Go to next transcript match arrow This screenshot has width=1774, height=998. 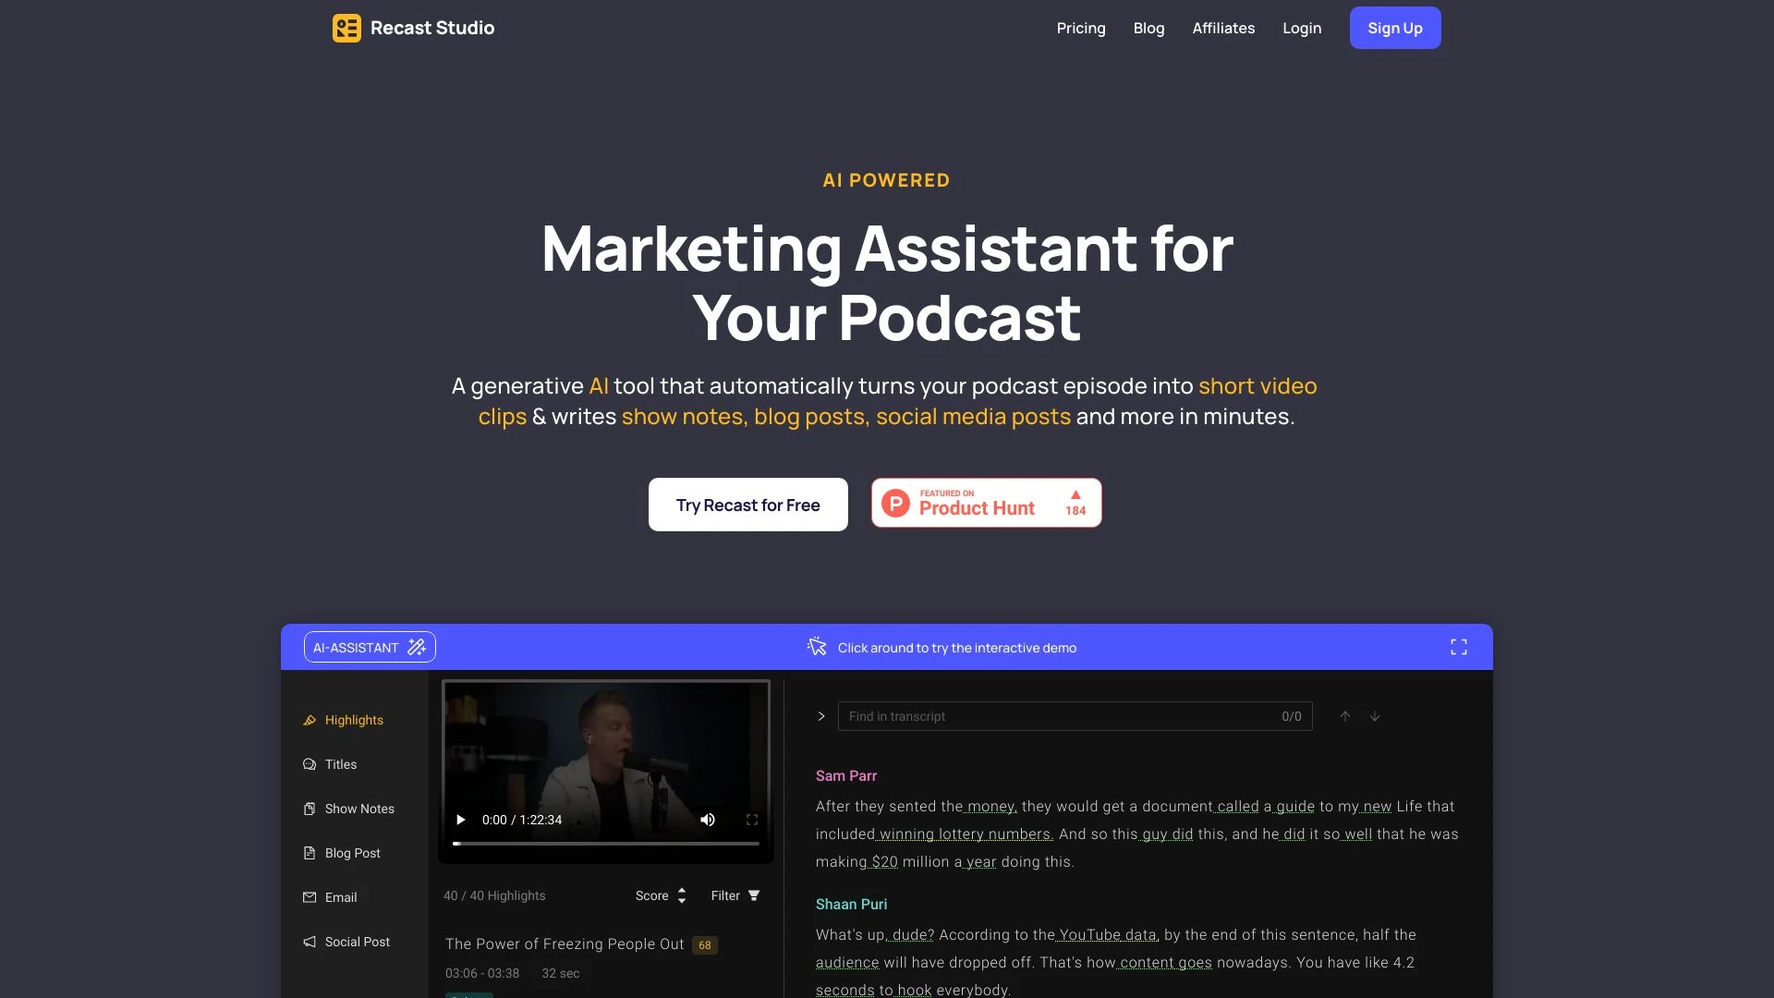[x=1375, y=716]
